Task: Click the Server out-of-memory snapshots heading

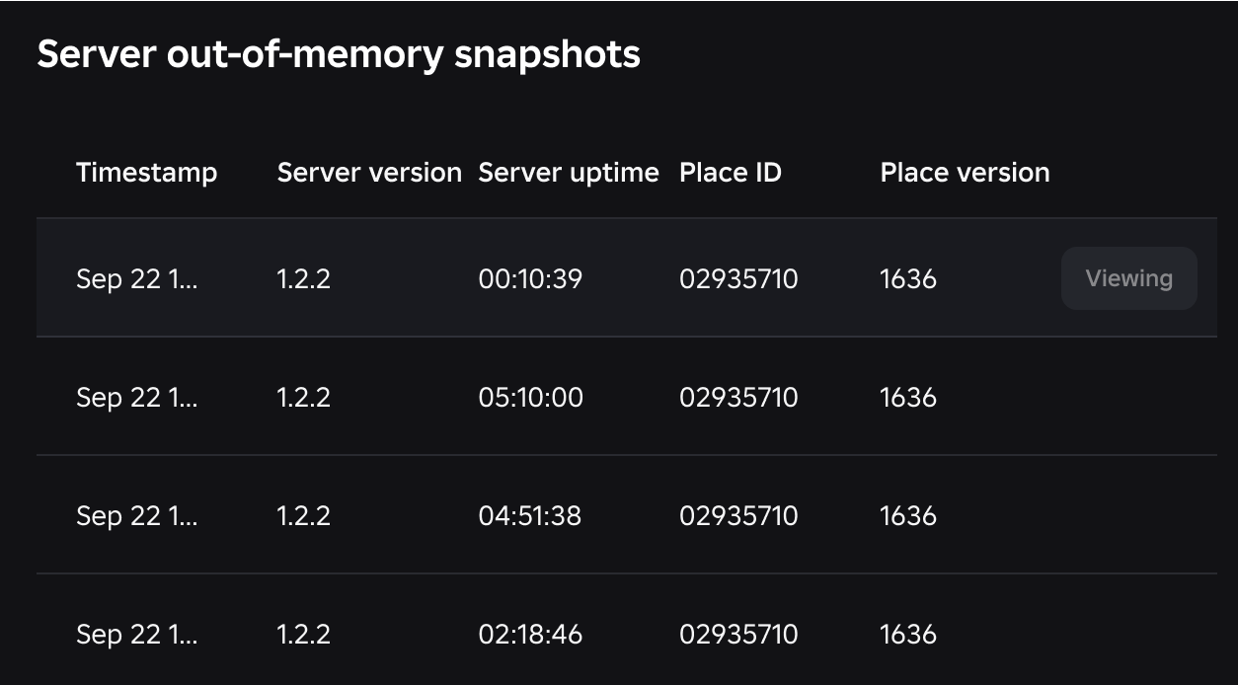Action: point(339,54)
